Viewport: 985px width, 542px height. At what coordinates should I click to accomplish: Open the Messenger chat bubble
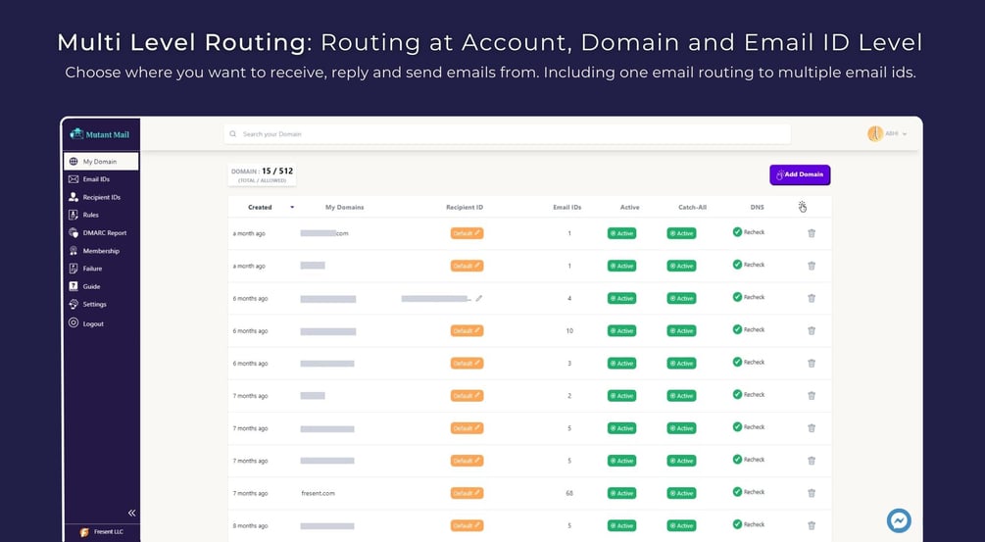pos(899,520)
